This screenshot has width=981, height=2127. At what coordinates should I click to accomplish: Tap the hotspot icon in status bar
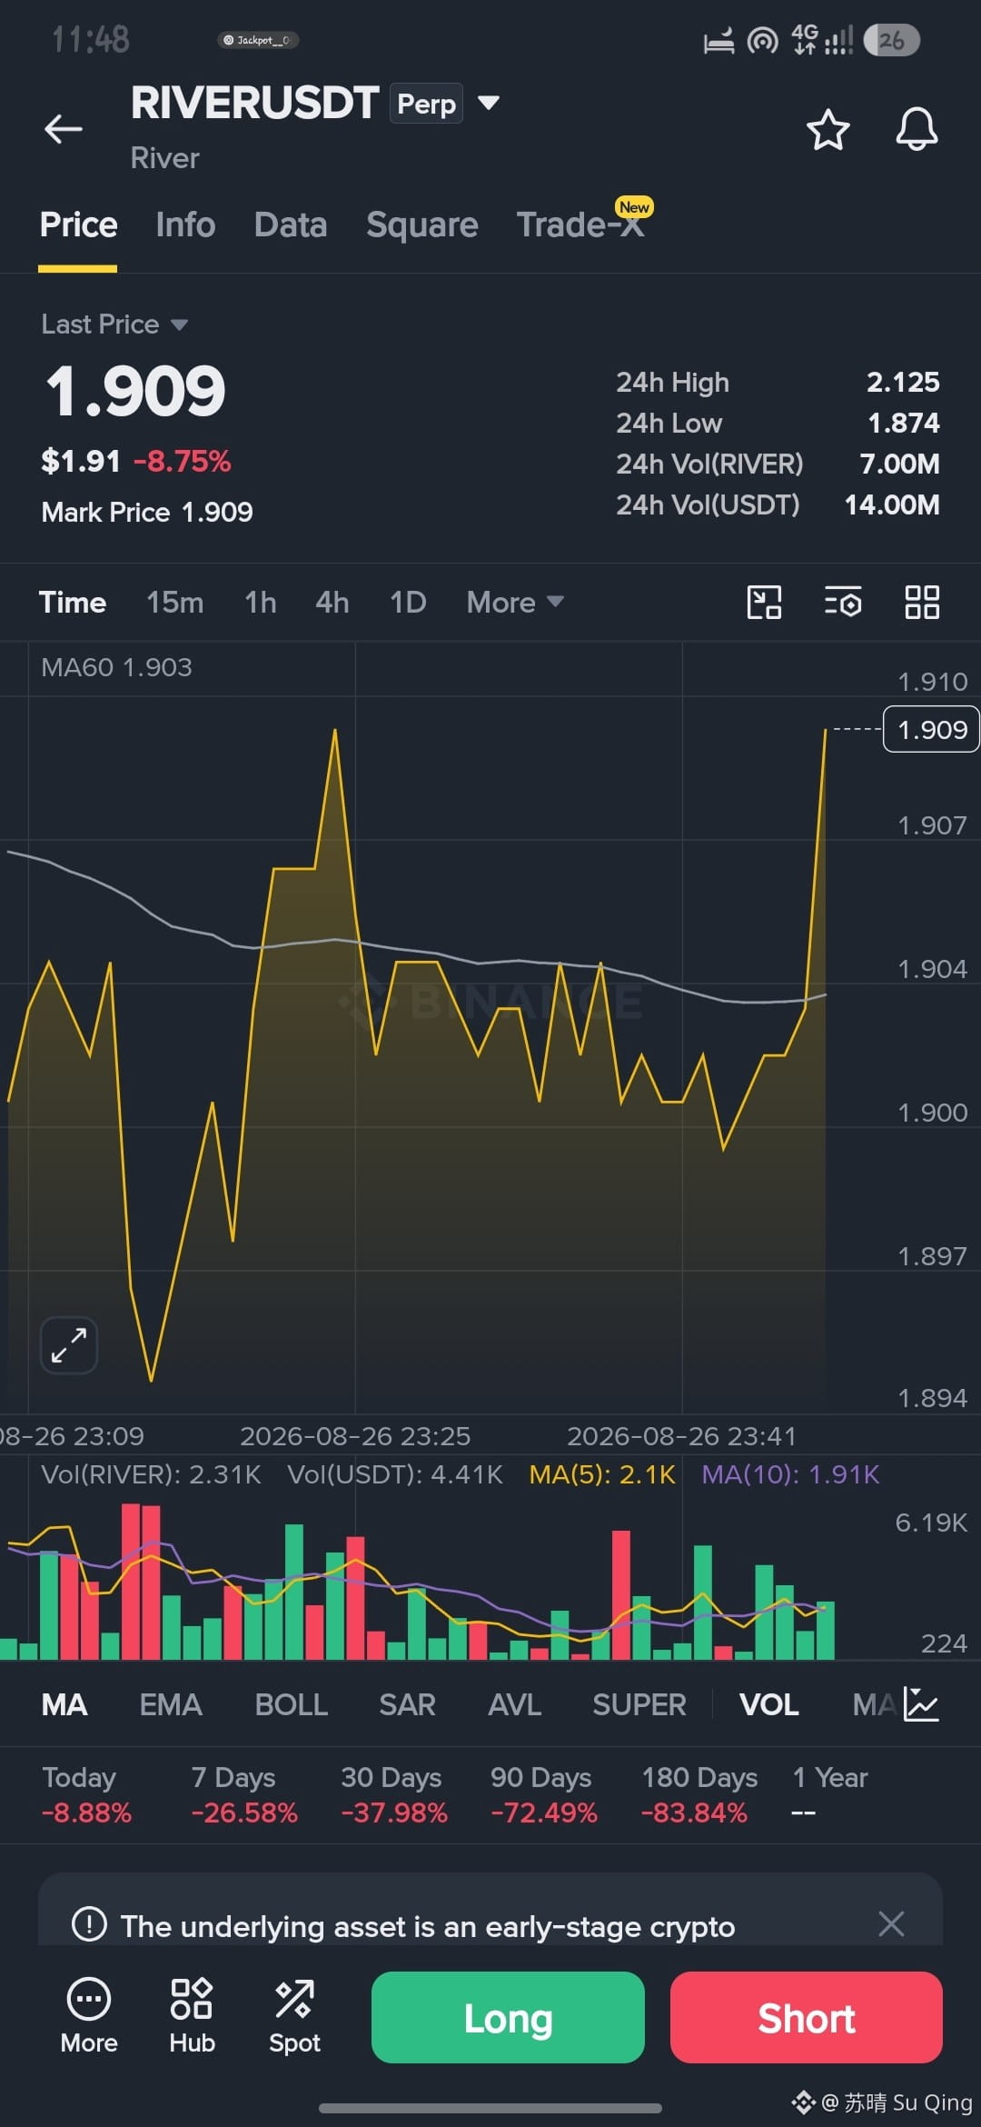tap(762, 40)
